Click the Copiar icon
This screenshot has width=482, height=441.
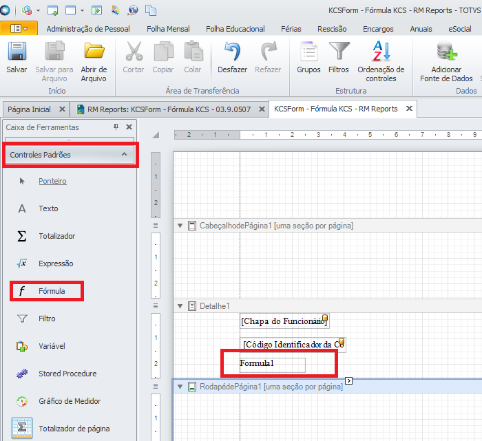click(164, 52)
